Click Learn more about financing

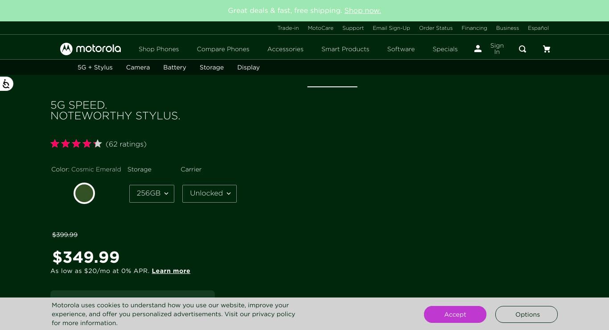click(171, 271)
